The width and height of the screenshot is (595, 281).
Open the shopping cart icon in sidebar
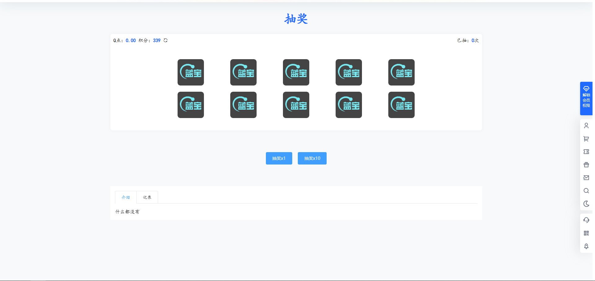pyautogui.click(x=586, y=139)
